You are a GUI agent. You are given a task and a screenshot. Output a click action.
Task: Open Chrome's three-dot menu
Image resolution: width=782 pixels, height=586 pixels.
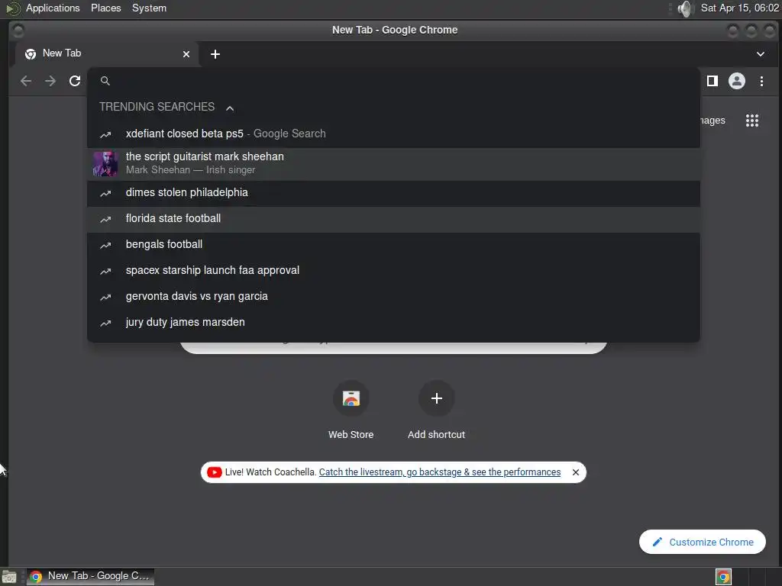click(x=761, y=81)
